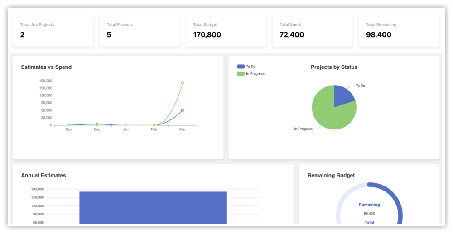The width and height of the screenshot is (453, 234).
Task: Click the Total Remaining card
Action: coord(399,31)
